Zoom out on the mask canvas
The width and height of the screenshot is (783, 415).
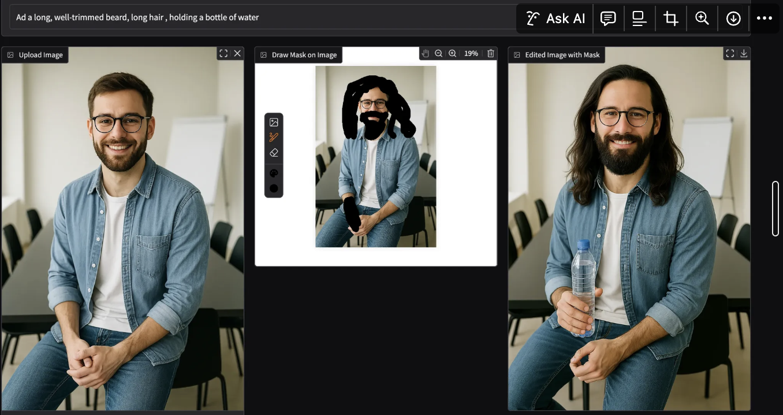[438, 53]
